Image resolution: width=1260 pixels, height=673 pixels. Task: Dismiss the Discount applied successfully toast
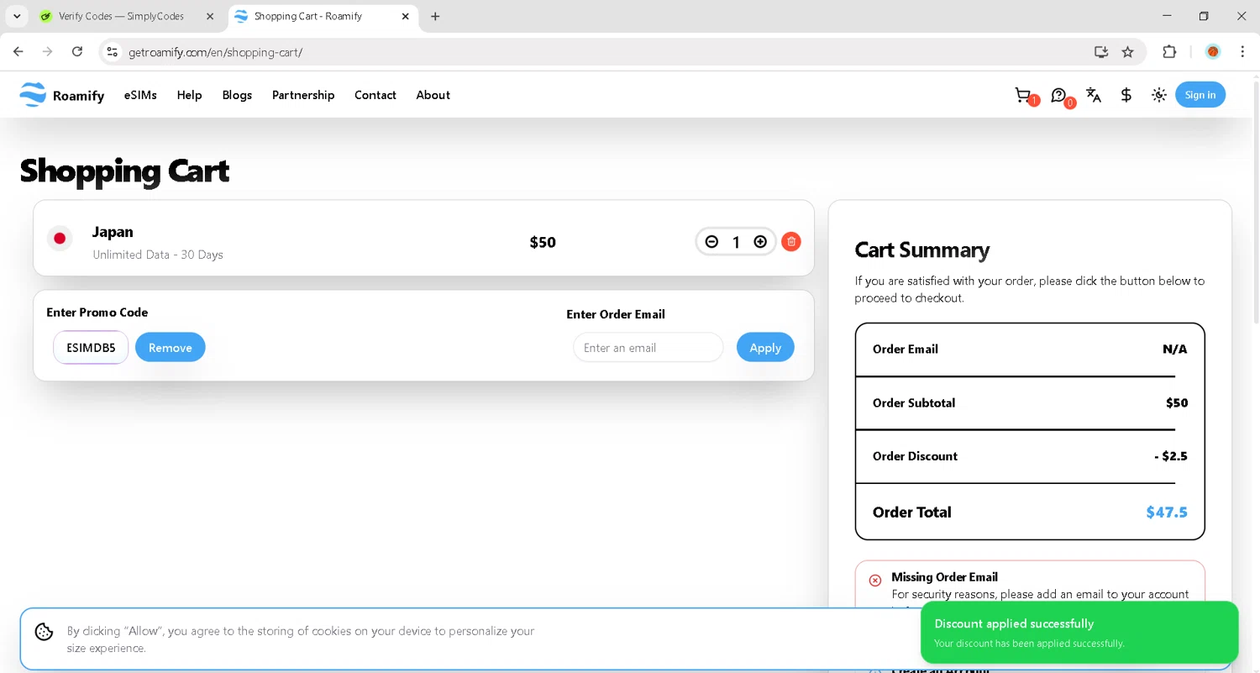click(1079, 633)
